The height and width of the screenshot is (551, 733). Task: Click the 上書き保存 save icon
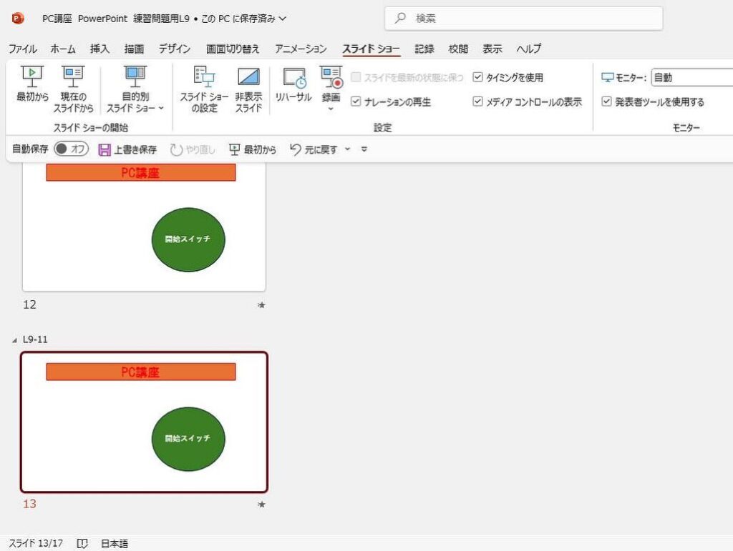click(105, 149)
